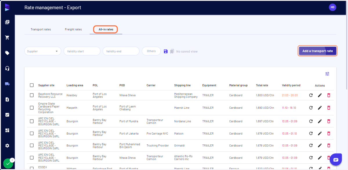The height and width of the screenshot is (170, 348).
Task: Edit the Empire State Cardboard rate
Action: [x=320, y=108]
